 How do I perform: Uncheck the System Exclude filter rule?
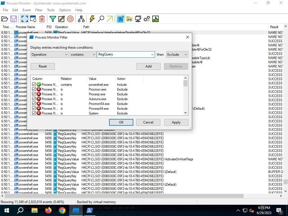coord(34,113)
